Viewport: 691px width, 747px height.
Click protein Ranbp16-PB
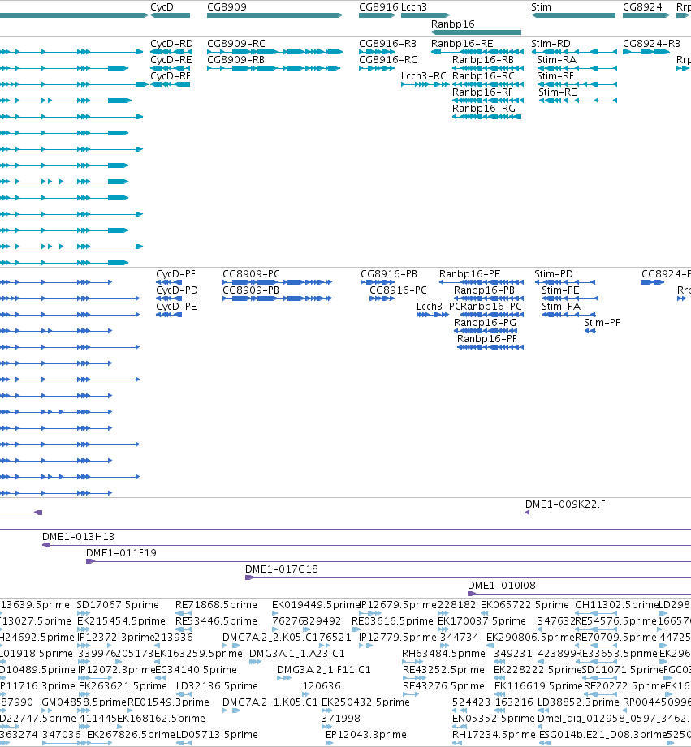coord(489,298)
